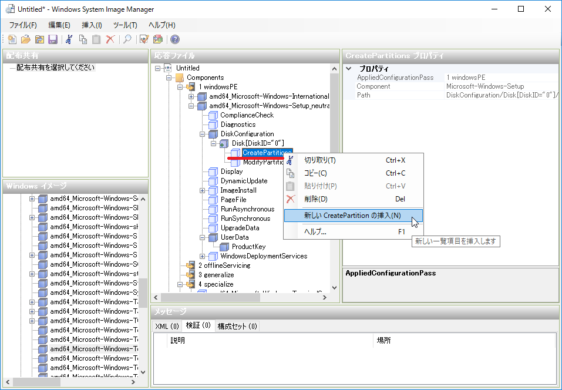
Task: Create a new answer file from the toolbar
Action: [x=12, y=39]
